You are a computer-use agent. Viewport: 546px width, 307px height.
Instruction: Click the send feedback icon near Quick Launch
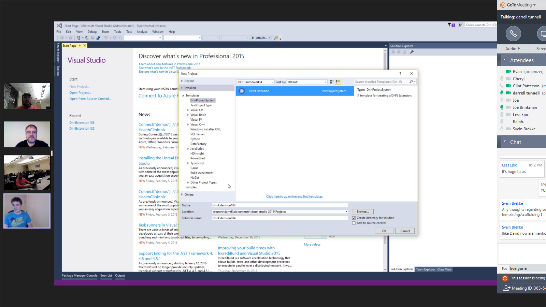point(460,25)
